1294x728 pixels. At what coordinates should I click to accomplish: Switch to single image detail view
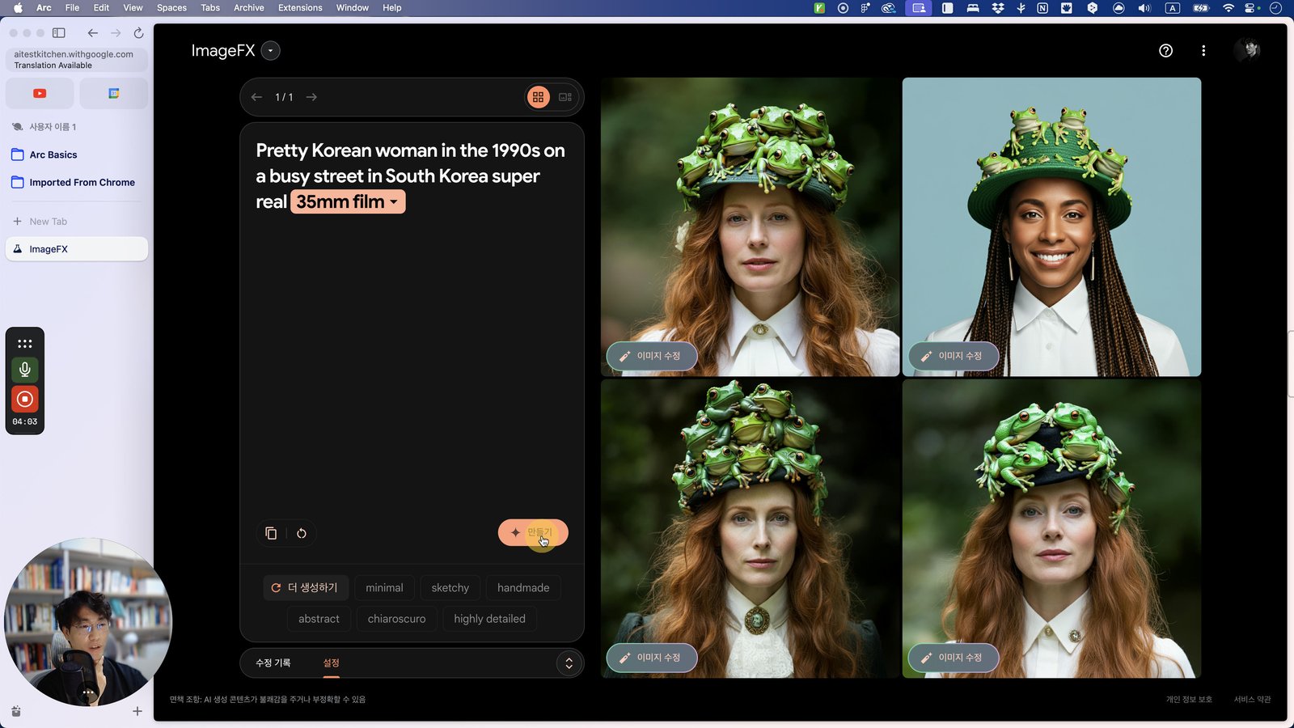point(565,97)
